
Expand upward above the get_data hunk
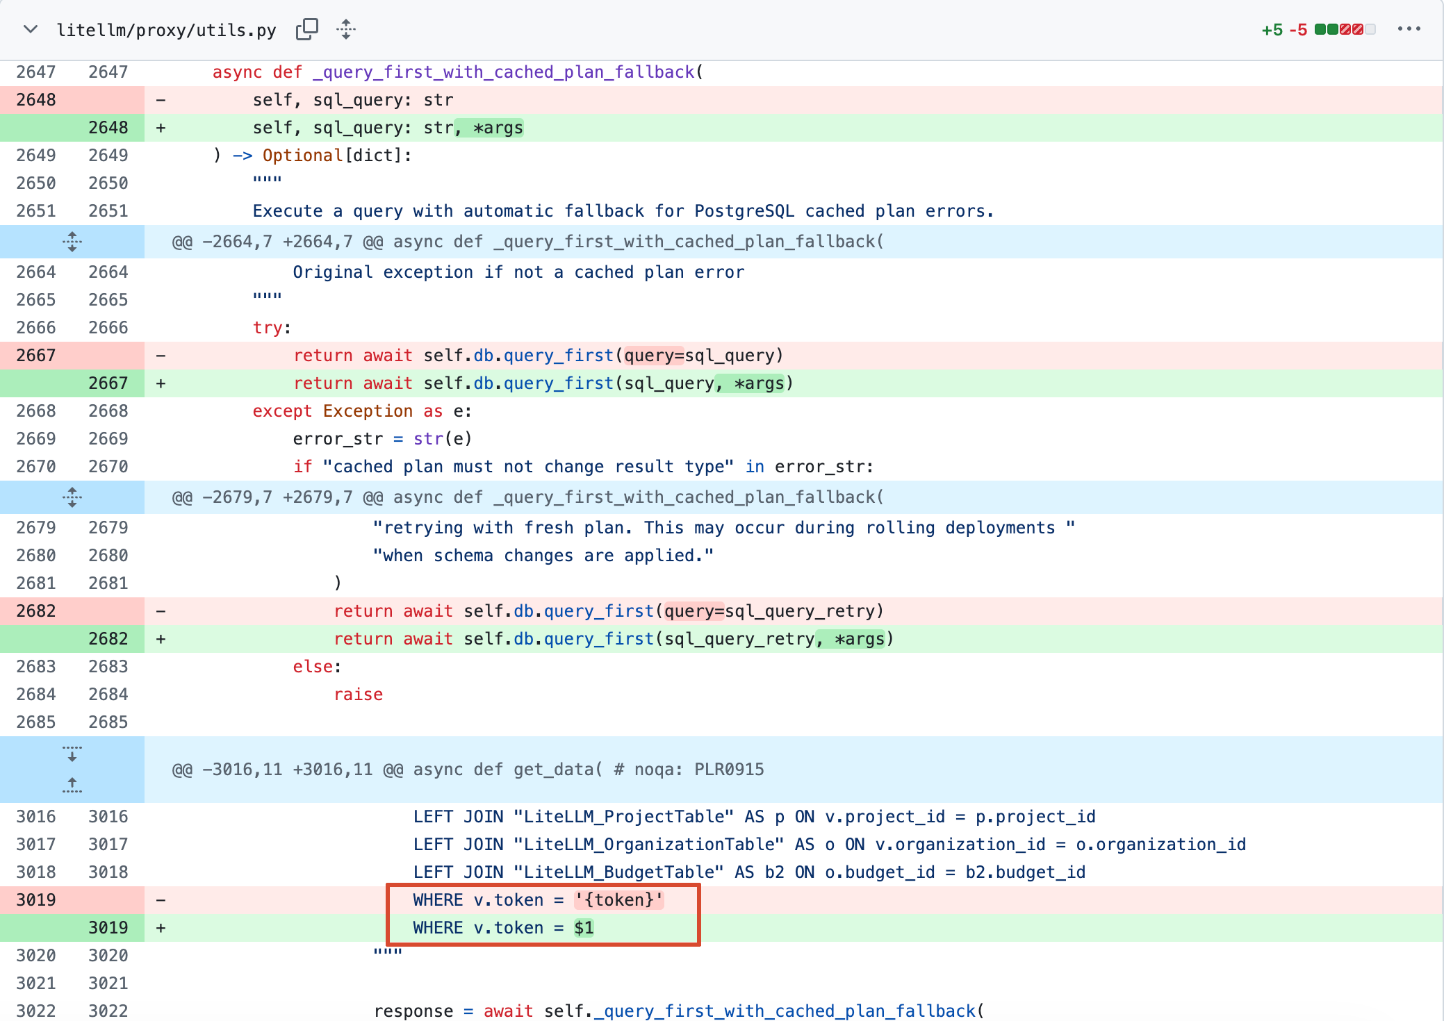(x=72, y=786)
